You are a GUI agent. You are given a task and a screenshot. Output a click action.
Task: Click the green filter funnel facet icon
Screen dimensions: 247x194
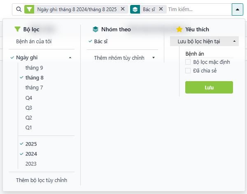pyautogui.click(x=29, y=9)
